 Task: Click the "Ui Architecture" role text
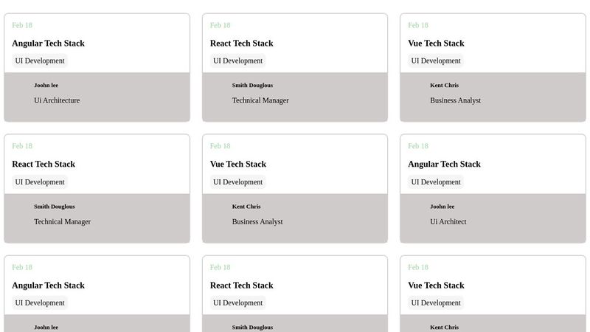(57, 100)
